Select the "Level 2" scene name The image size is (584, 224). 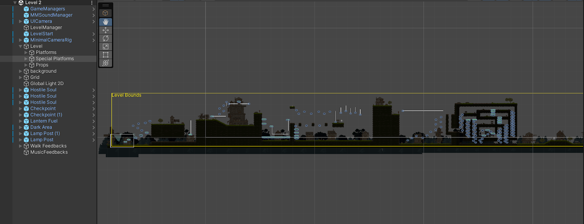coord(33,3)
